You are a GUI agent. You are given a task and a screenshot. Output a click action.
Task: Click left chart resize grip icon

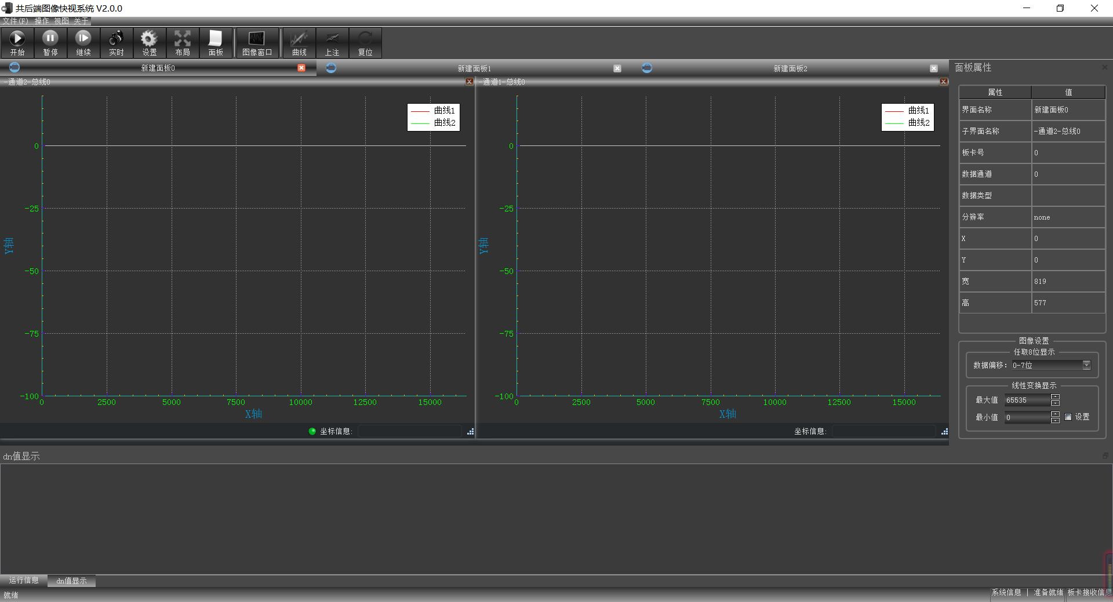[x=471, y=432]
